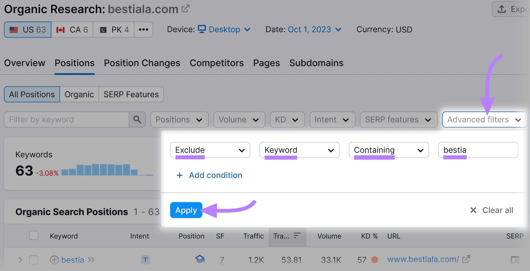Select the SERP Features tab

click(131, 94)
